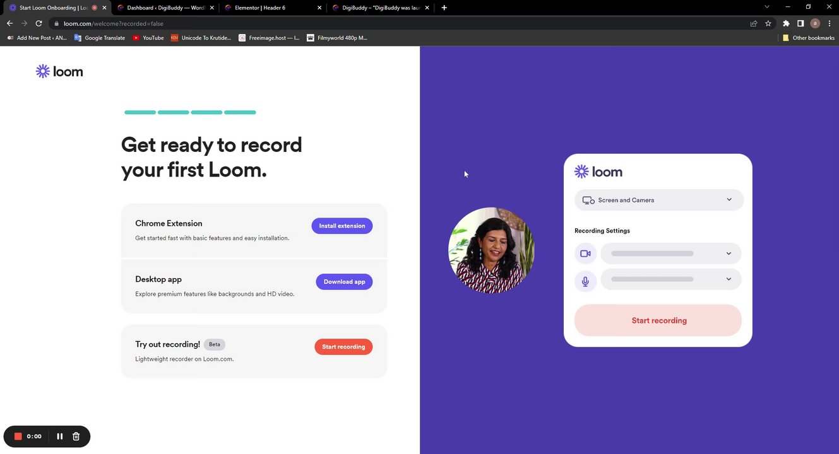839x454 pixels.
Task: Click the 0:00 recording timer
Action: coord(34,436)
